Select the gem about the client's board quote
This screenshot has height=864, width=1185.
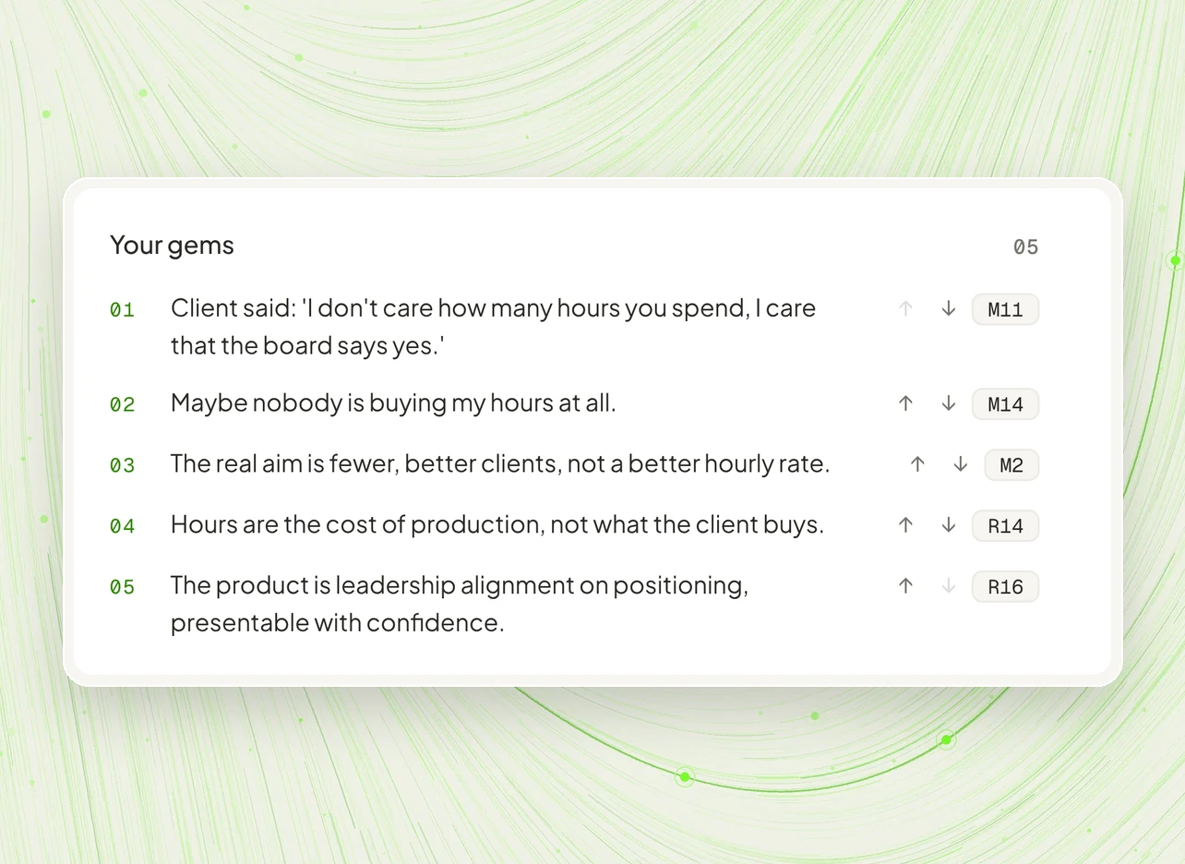point(493,327)
